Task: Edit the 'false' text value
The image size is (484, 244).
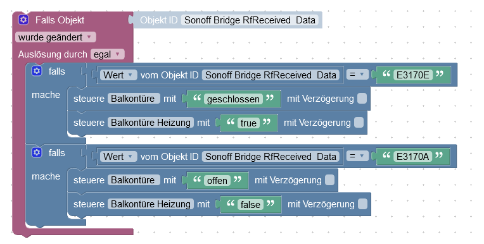Action: pyautogui.click(x=250, y=205)
